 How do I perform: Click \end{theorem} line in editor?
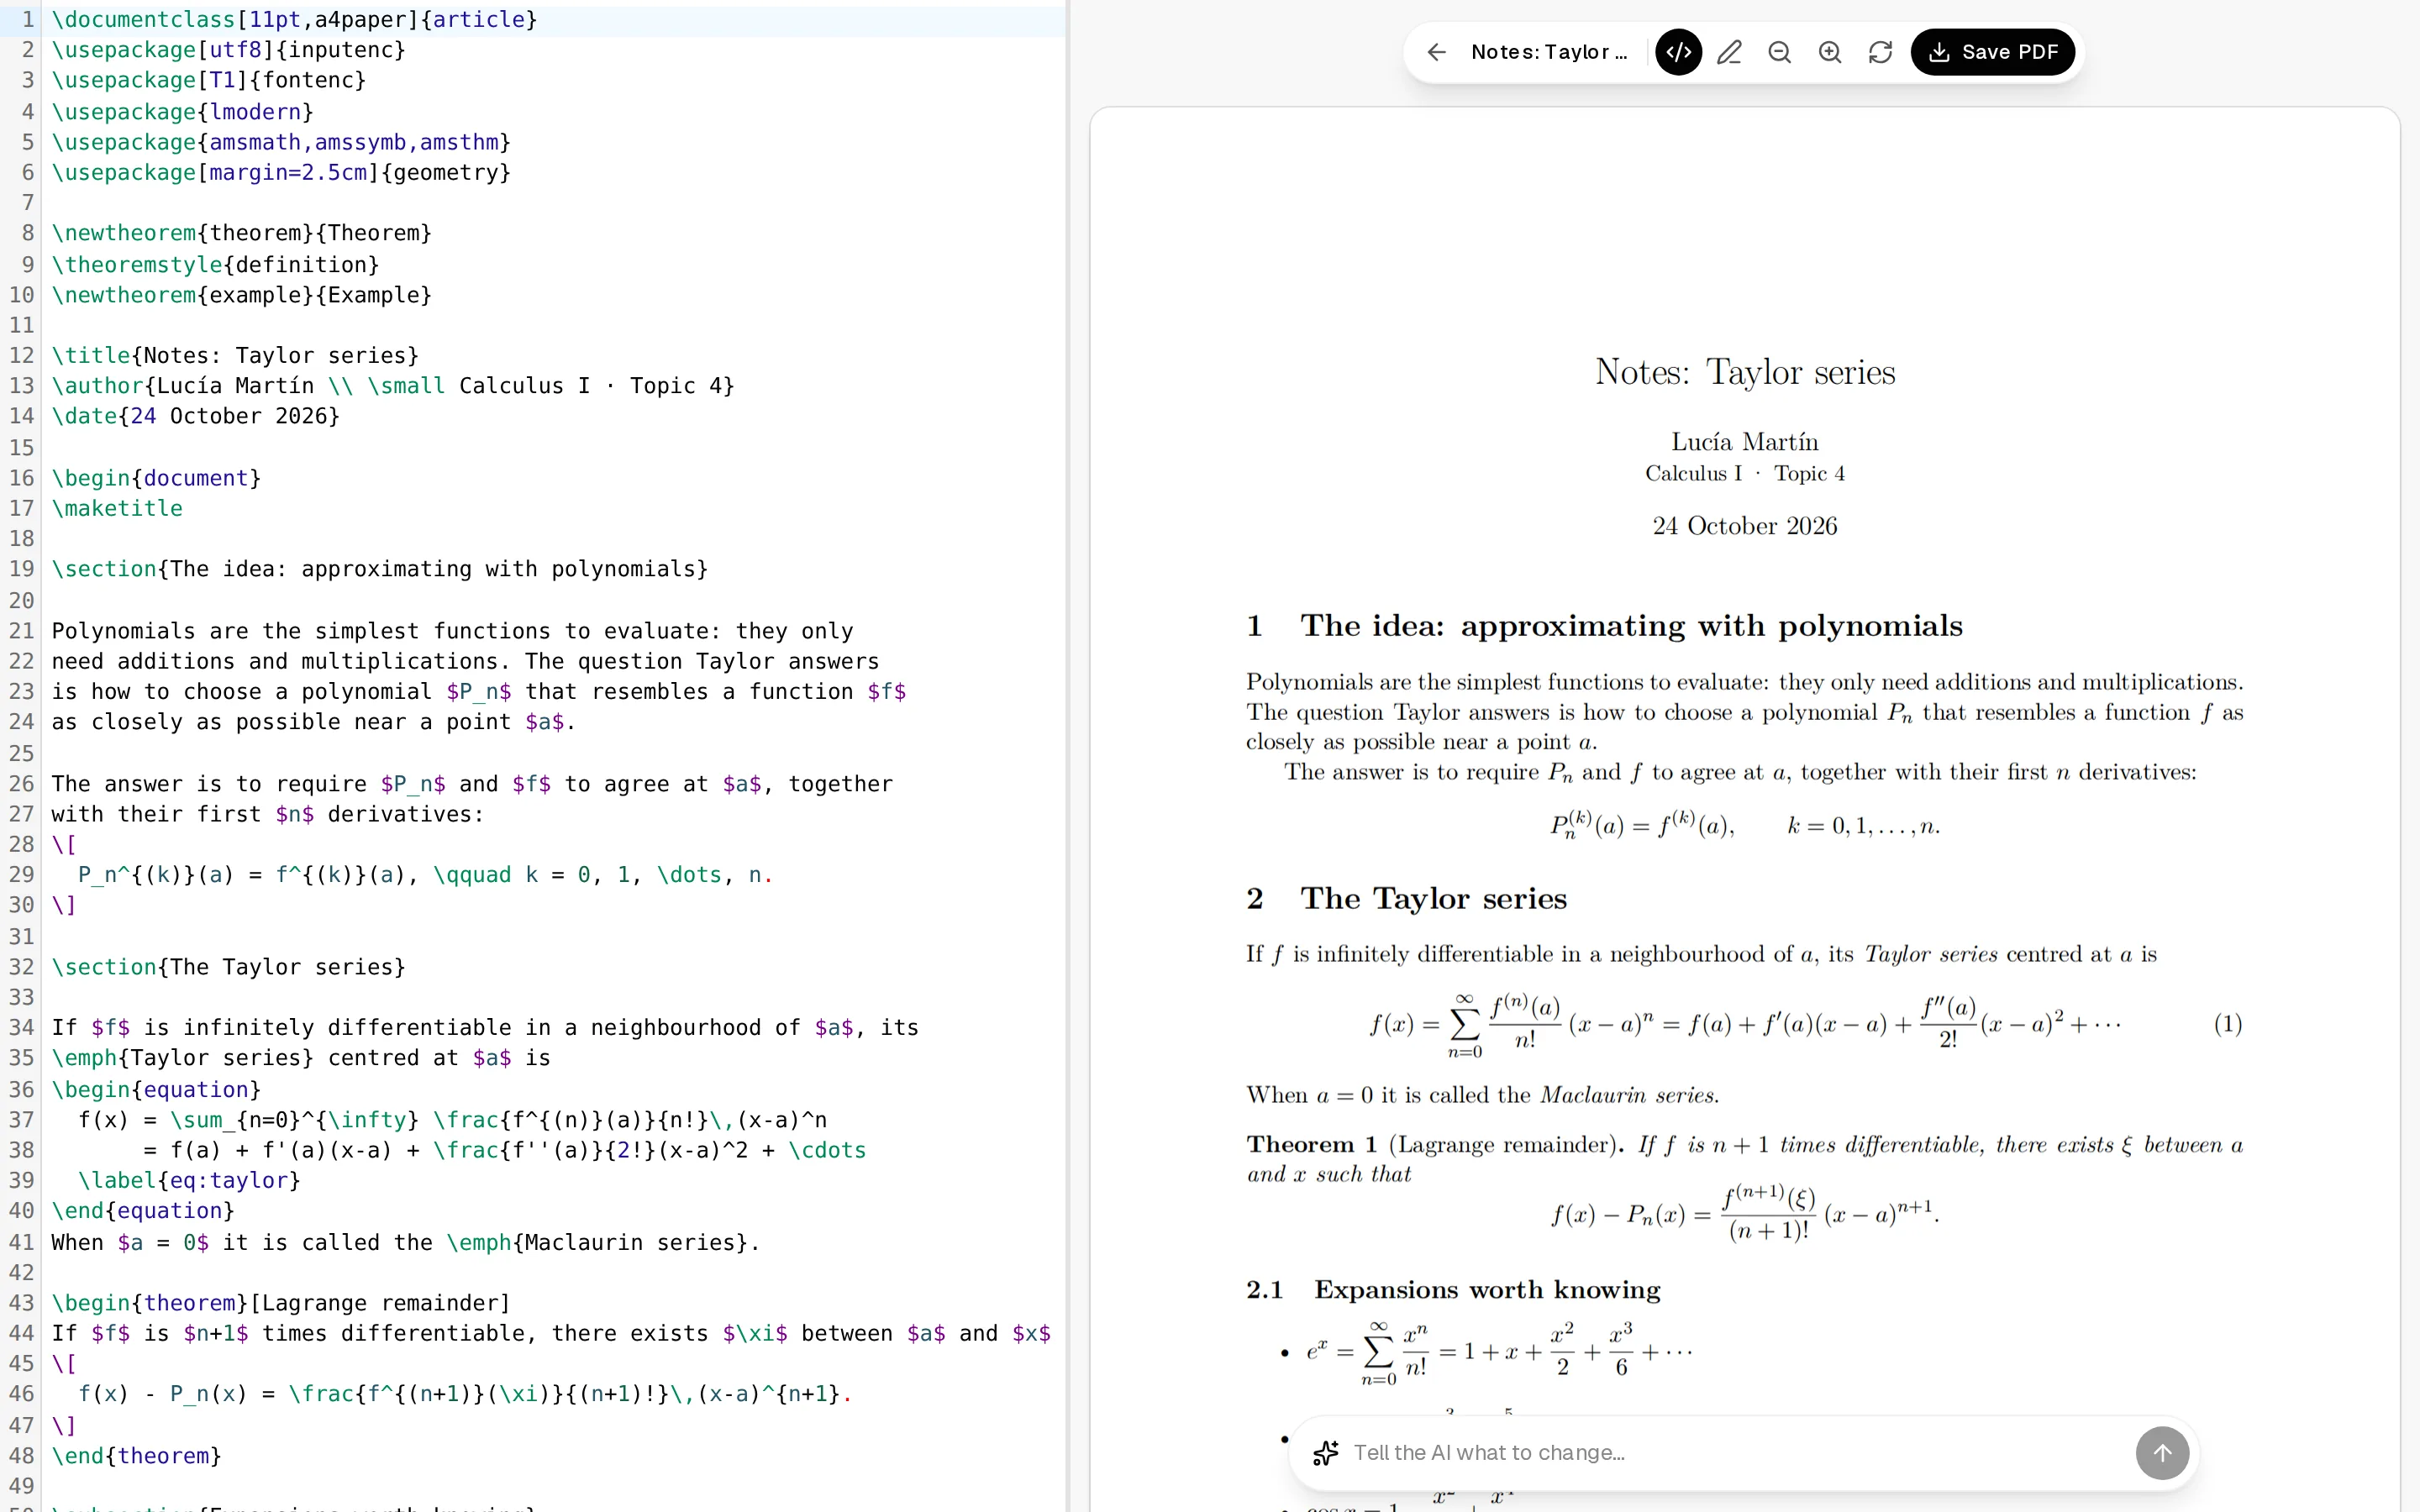pos(136,1456)
